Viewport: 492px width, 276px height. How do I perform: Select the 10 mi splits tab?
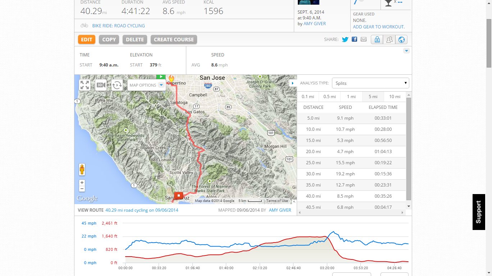395,97
